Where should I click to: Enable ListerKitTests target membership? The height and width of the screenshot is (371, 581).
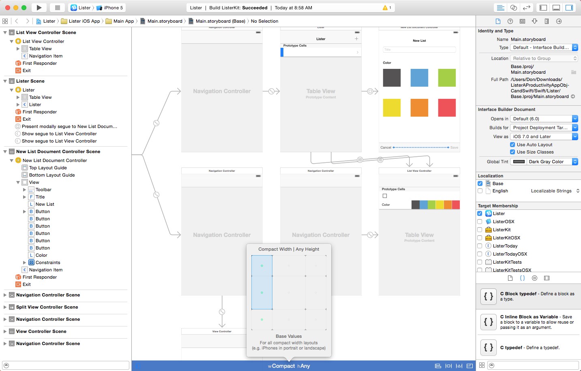480,262
